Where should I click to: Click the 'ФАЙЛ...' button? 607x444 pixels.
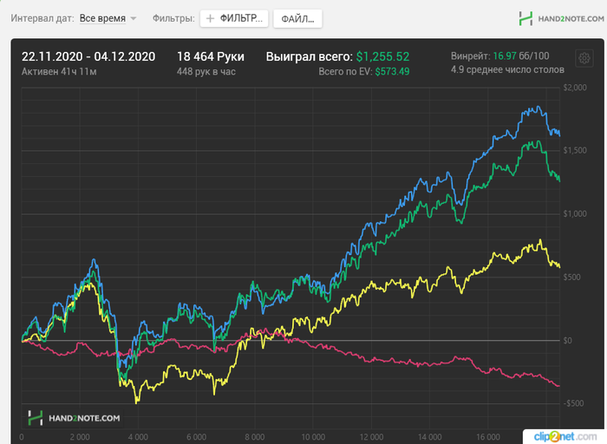297,18
